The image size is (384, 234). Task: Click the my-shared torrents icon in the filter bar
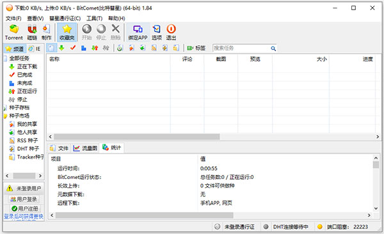(x=131, y=48)
